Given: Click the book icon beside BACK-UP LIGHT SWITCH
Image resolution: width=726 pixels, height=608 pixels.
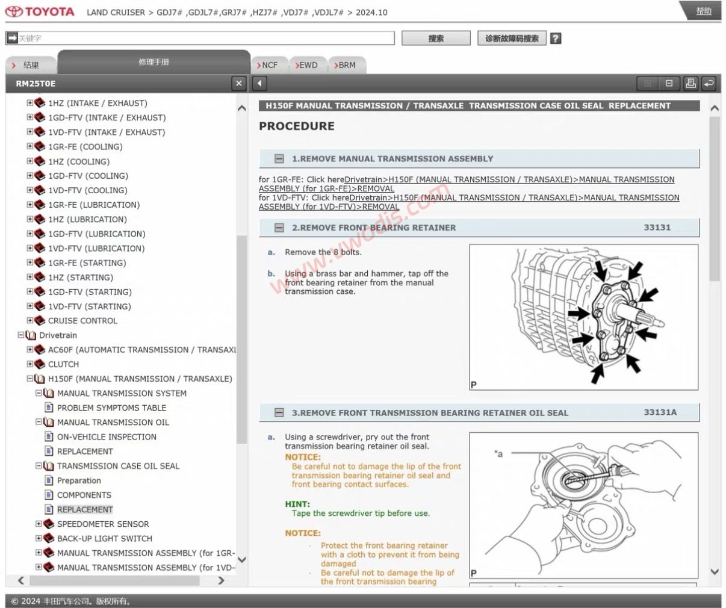Looking at the screenshot, I should click(49, 538).
